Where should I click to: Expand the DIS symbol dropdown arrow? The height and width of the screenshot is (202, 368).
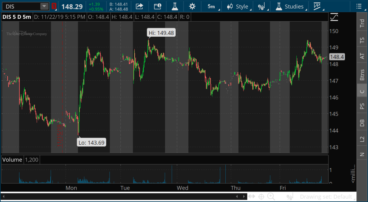pos(44,6)
